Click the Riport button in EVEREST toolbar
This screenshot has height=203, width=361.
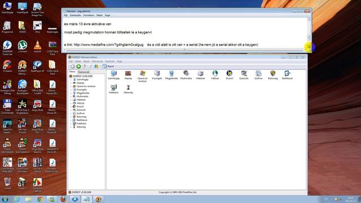click(x=108, y=67)
